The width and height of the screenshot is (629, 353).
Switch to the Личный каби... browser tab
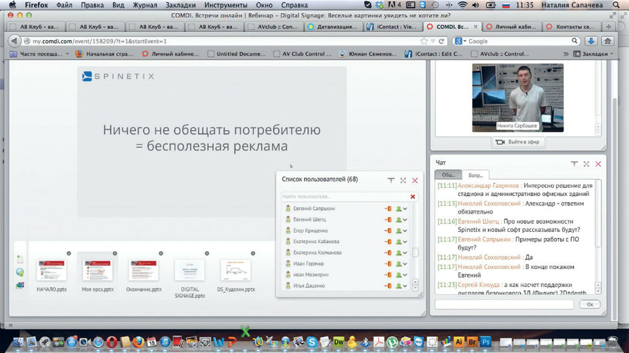[x=511, y=26]
